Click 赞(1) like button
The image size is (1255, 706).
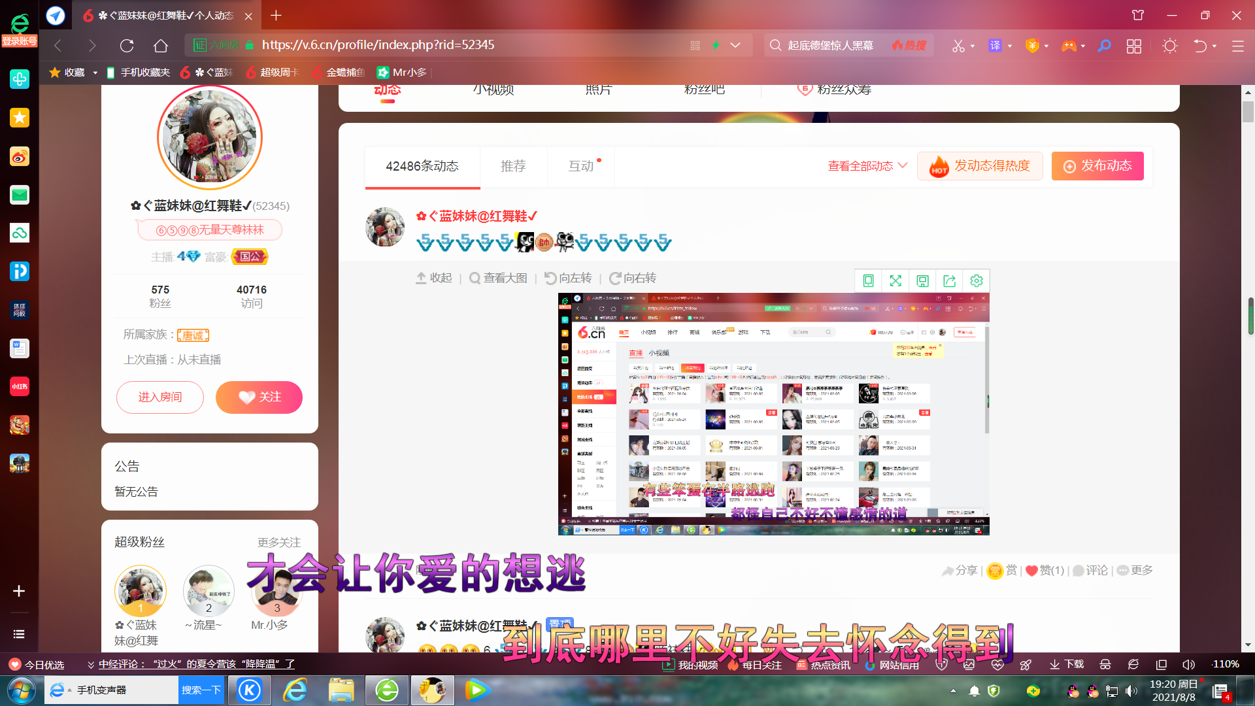click(x=1045, y=571)
